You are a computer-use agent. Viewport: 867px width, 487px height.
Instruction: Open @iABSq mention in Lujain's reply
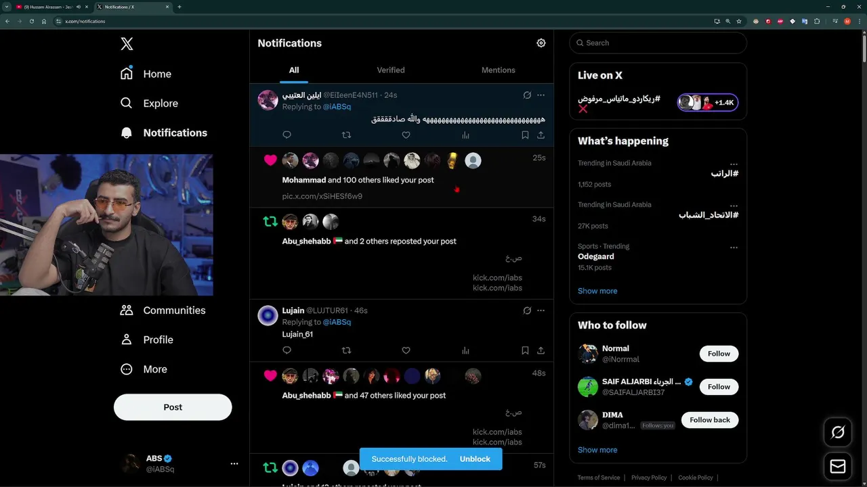point(337,322)
